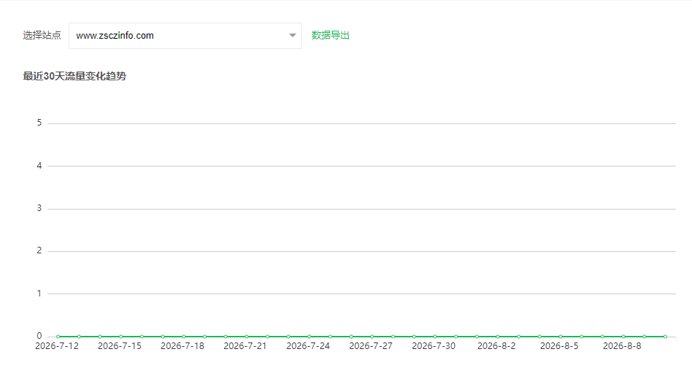Screen dimensions: 692x387
Task: Click the 2026-7-27 x-axis date label
Action: coord(371,346)
